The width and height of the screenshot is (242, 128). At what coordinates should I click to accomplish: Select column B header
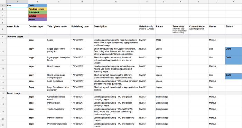[37, 2]
